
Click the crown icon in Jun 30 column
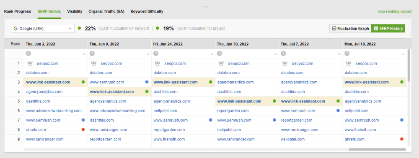[221, 63]
